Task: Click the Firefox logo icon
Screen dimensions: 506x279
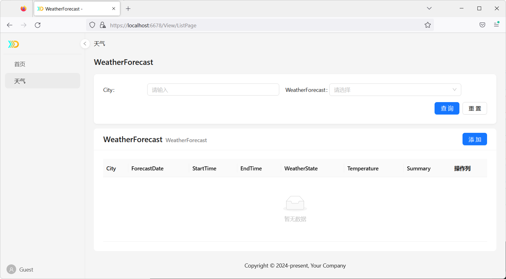Action: click(x=24, y=9)
